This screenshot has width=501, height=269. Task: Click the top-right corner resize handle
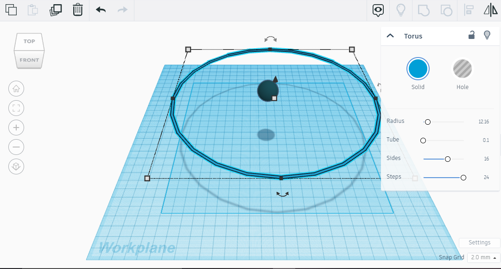coord(352,49)
